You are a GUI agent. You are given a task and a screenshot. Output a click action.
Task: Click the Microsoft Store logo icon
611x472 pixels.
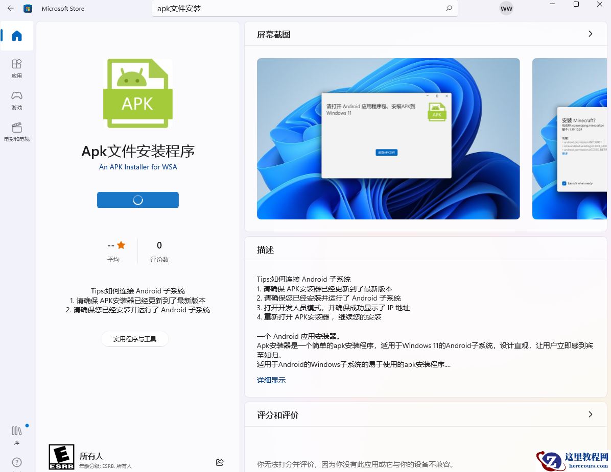point(28,8)
